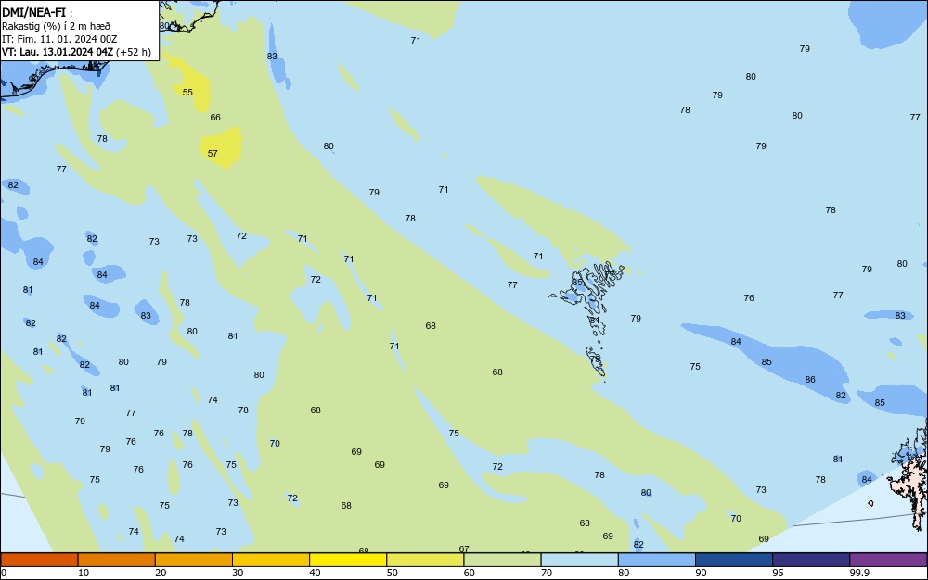Screen dimensions: 928x580
Task: Click the dark orange 0–10 legend swatch
Action: tap(39, 560)
